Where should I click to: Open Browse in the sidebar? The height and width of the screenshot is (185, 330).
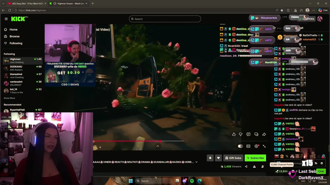(12, 36)
